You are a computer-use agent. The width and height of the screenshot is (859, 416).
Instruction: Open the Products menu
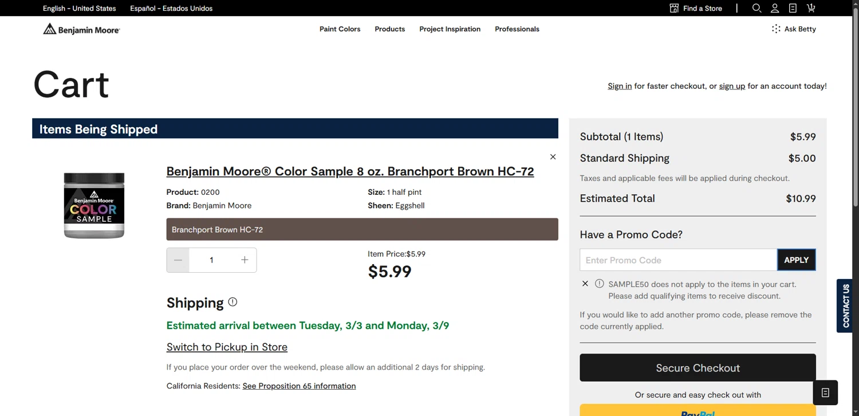tap(389, 29)
